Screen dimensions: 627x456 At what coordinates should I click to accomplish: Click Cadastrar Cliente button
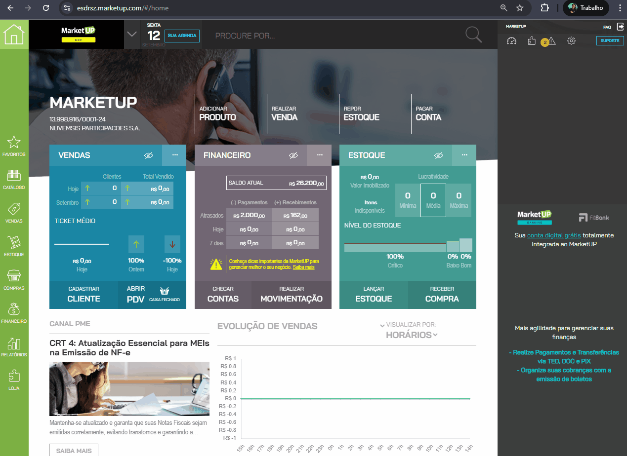pos(84,294)
